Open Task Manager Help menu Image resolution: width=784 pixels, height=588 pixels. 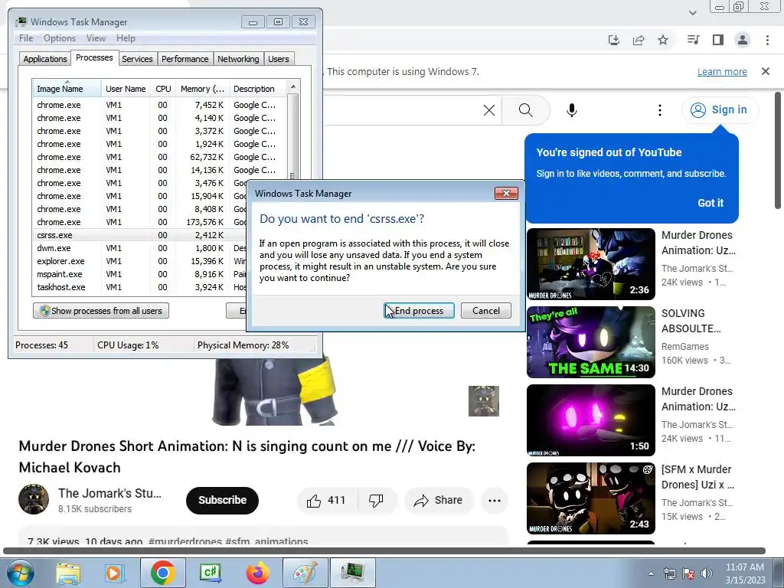(x=126, y=38)
